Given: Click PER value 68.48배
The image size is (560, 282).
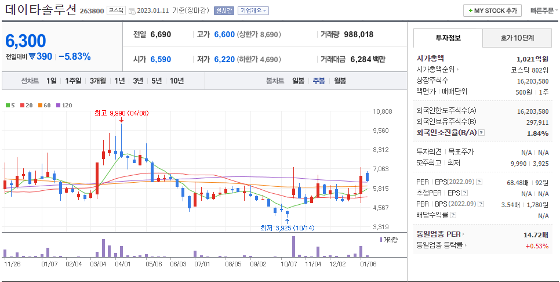Looking at the screenshot, I should 519,183.
